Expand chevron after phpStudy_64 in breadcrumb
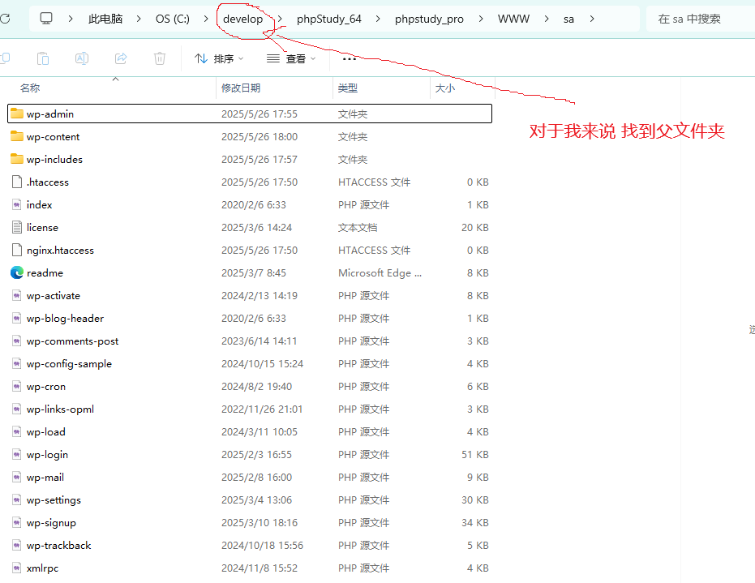The height and width of the screenshot is (583, 755). [378, 19]
